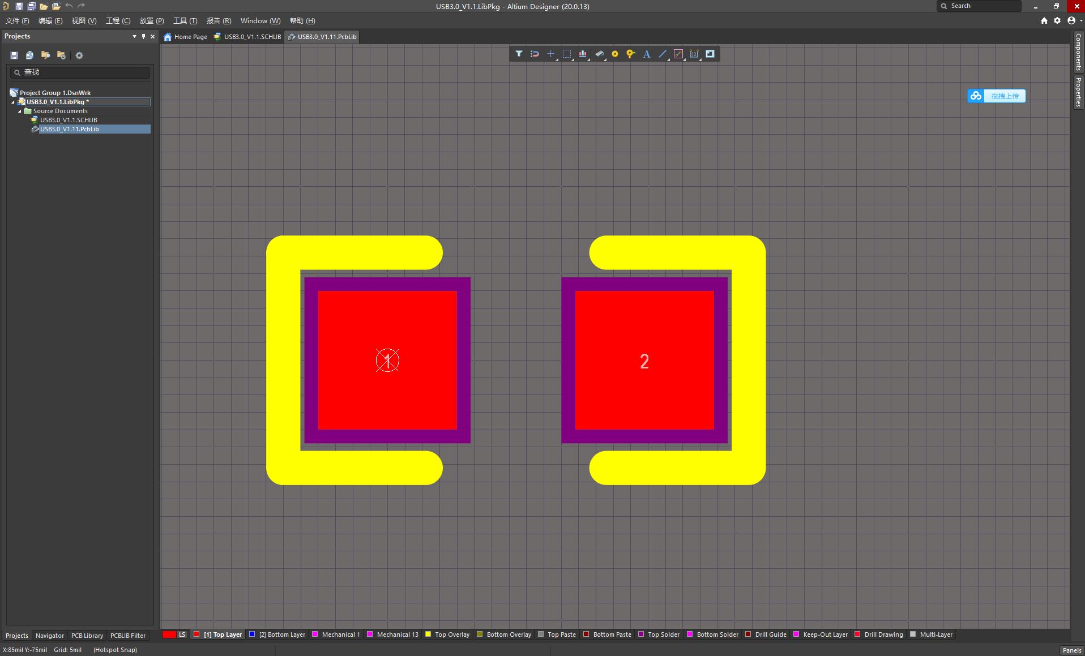
Task: Select the place string text tool
Action: tap(647, 54)
